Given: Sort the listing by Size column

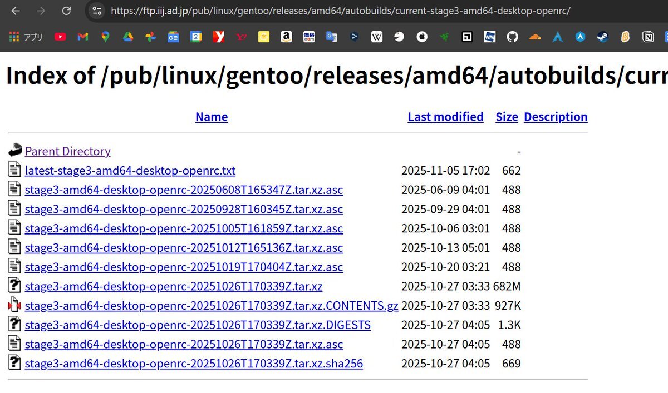Looking at the screenshot, I should [x=507, y=117].
